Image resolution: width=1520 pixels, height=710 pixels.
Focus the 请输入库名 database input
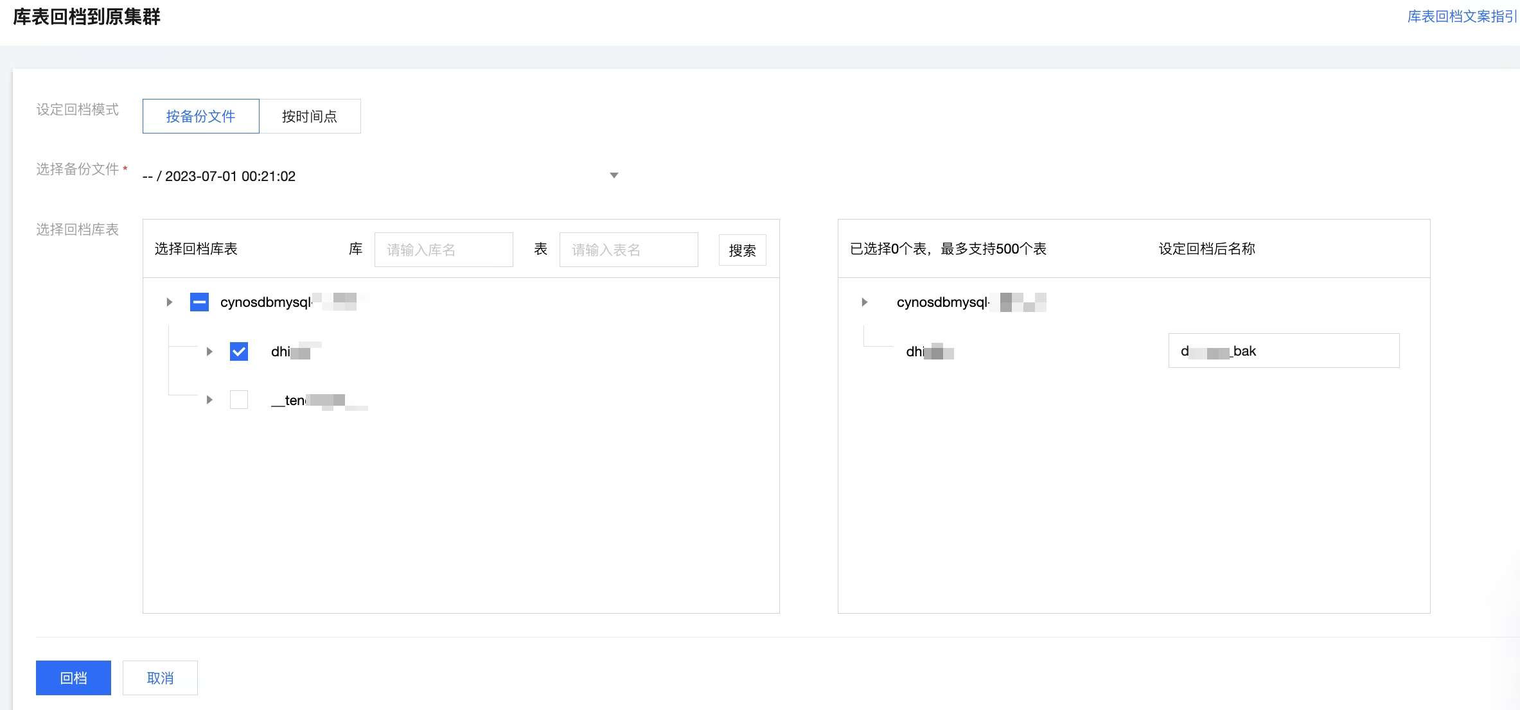(443, 250)
